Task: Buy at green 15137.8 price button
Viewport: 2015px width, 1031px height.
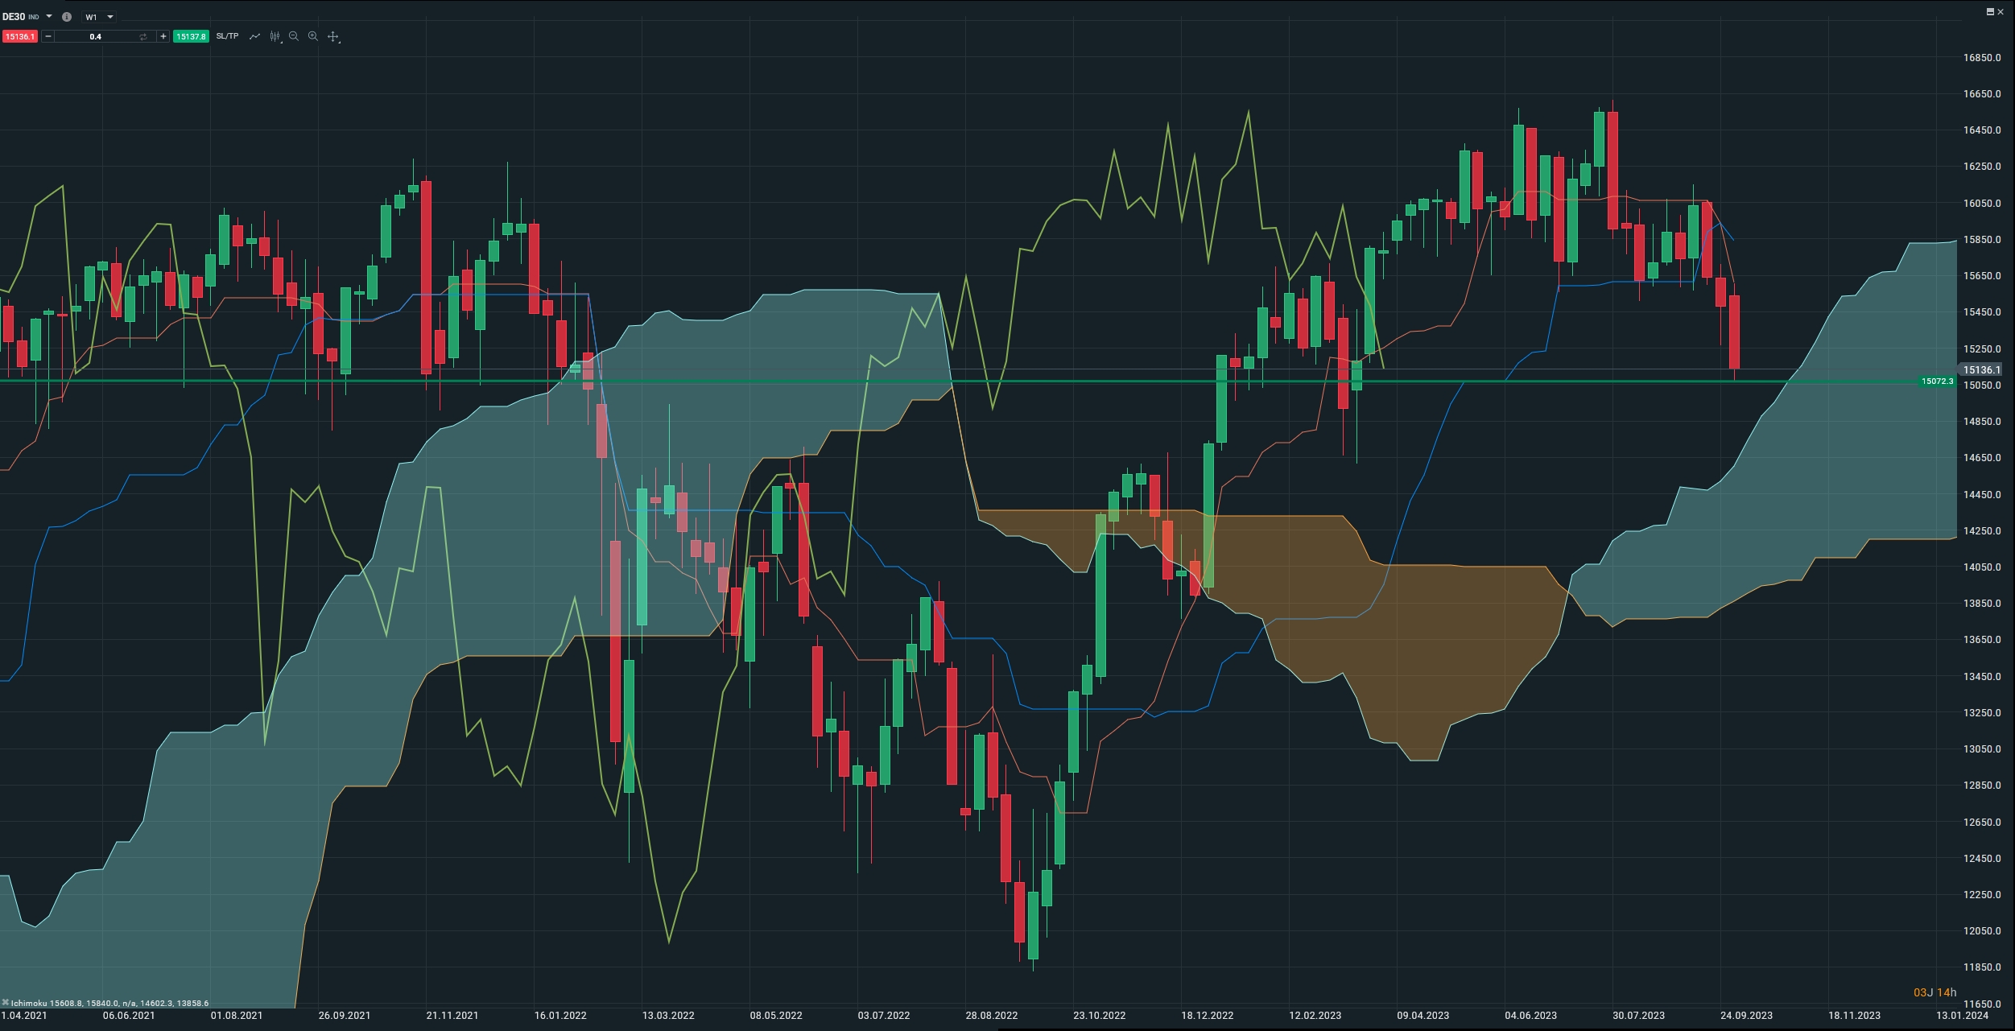Action: click(x=191, y=37)
